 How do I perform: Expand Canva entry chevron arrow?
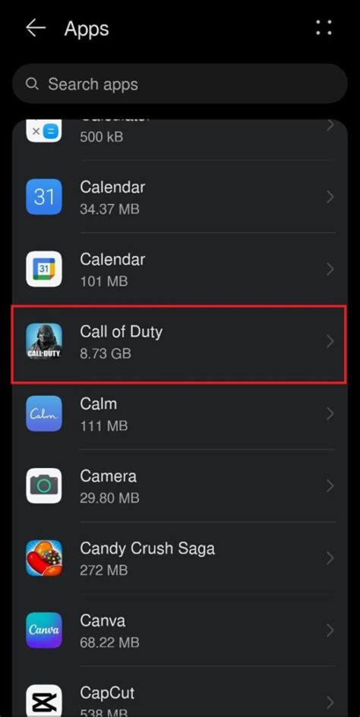pyautogui.click(x=330, y=630)
